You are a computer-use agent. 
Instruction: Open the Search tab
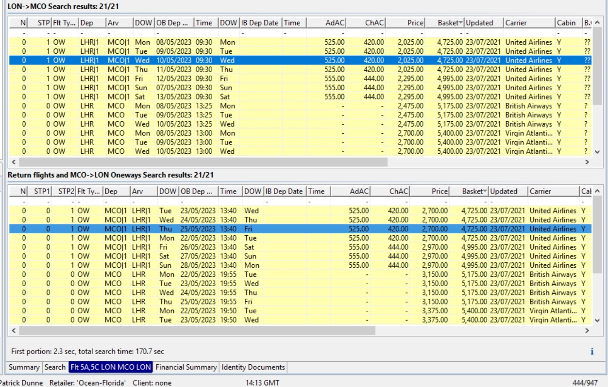(55, 367)
